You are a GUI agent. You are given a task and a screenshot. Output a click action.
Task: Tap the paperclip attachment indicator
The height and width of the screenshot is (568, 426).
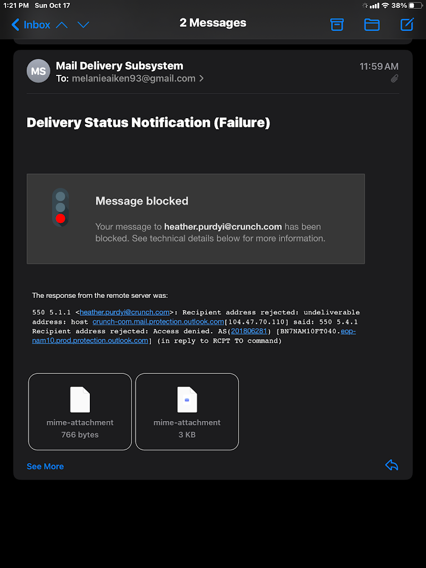[394, 79]
